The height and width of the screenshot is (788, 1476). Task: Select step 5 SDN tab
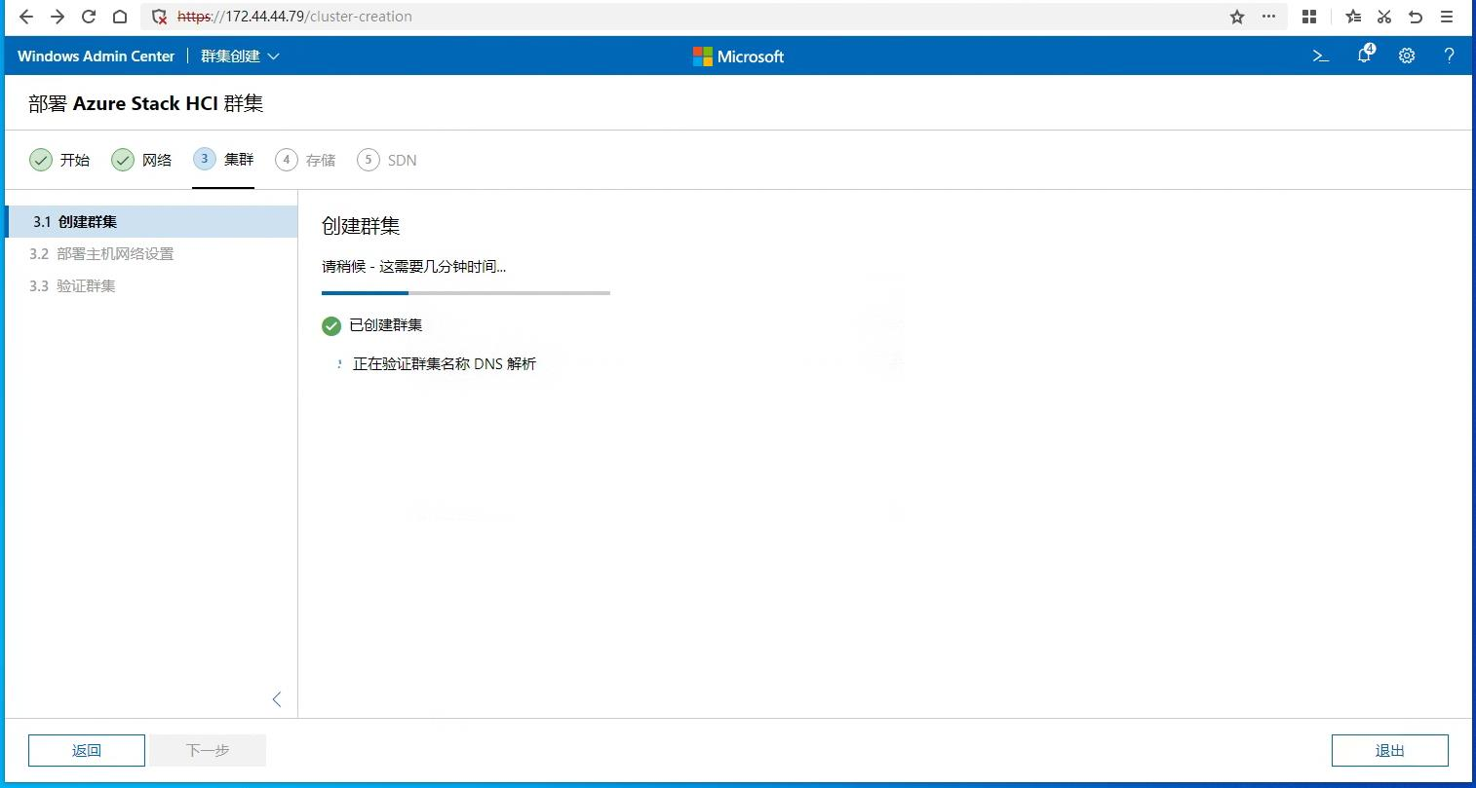[x=387, y=160]
